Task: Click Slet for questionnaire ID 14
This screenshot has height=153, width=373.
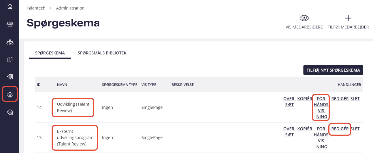Action: [355, 99]
